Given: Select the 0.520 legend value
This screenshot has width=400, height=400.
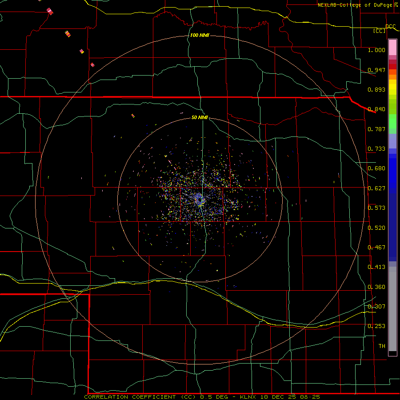Looking at the screenshot, I should pos(376,228).
